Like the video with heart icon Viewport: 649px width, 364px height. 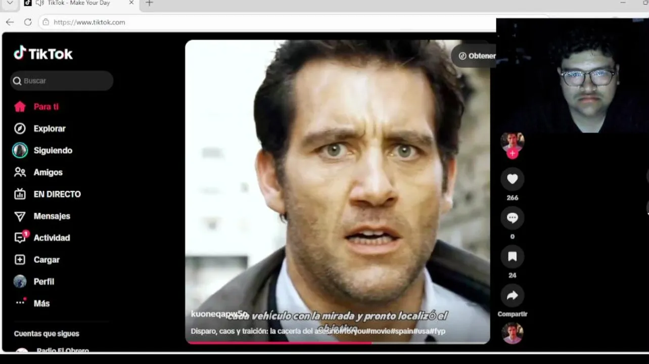[512, 179]
